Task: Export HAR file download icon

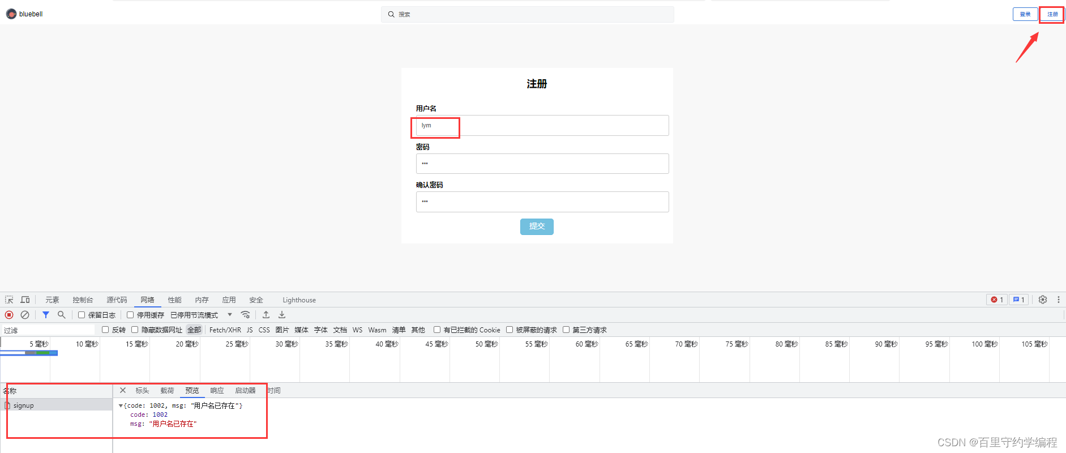Action: coord(282,315)
